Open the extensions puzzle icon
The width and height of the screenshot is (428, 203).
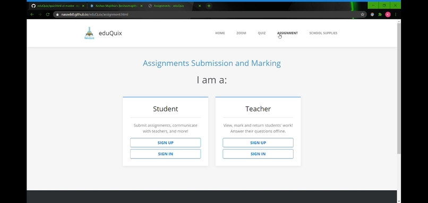click(x=380, y=14)
